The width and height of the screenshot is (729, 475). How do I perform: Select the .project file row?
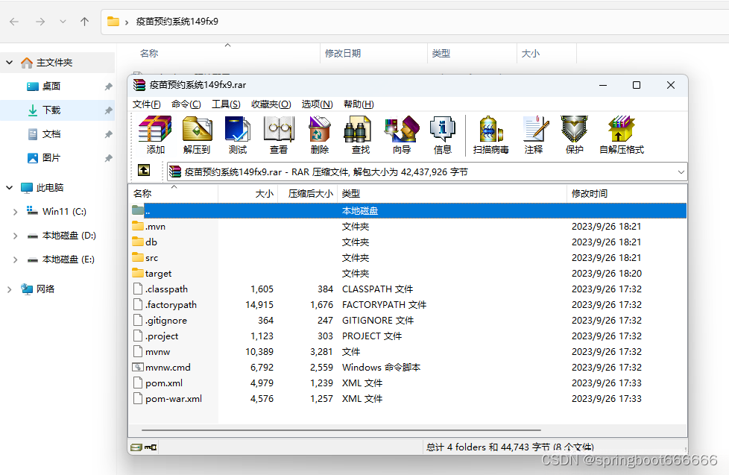pyautogui.click(x=408, y=336)
